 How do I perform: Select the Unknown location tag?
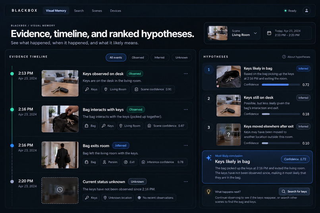(118, 198)
